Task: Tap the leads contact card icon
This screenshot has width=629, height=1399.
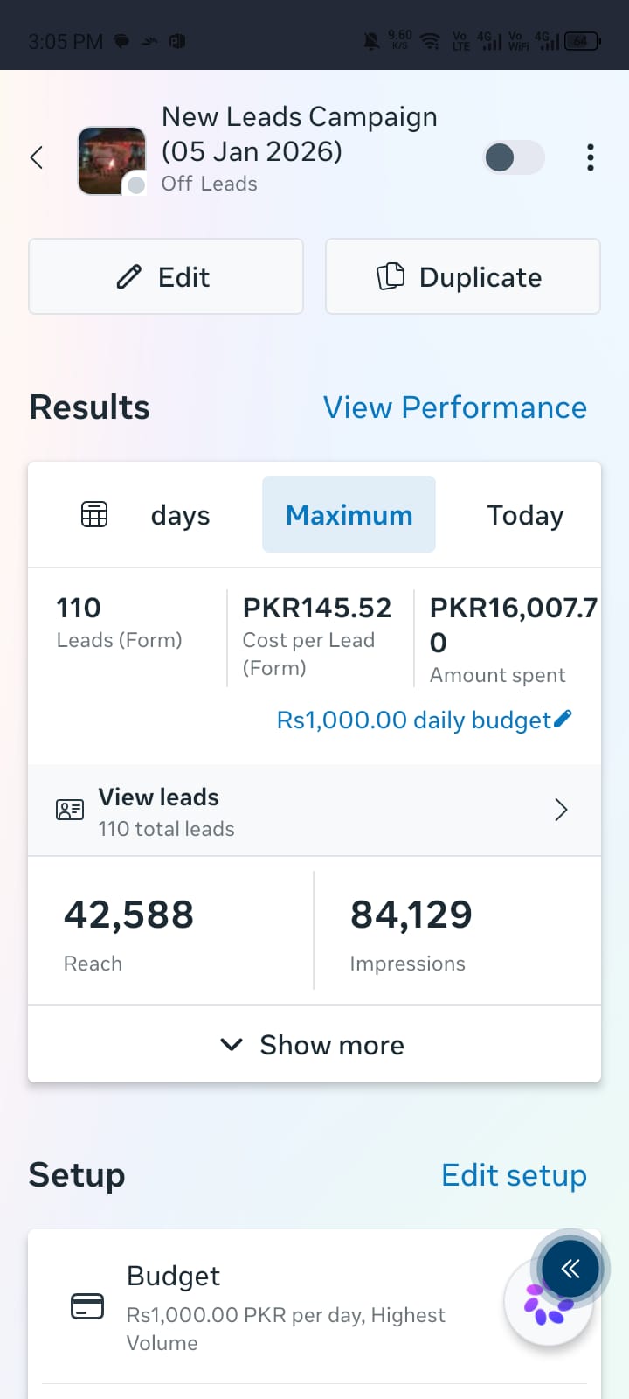Action: point(70,810)
